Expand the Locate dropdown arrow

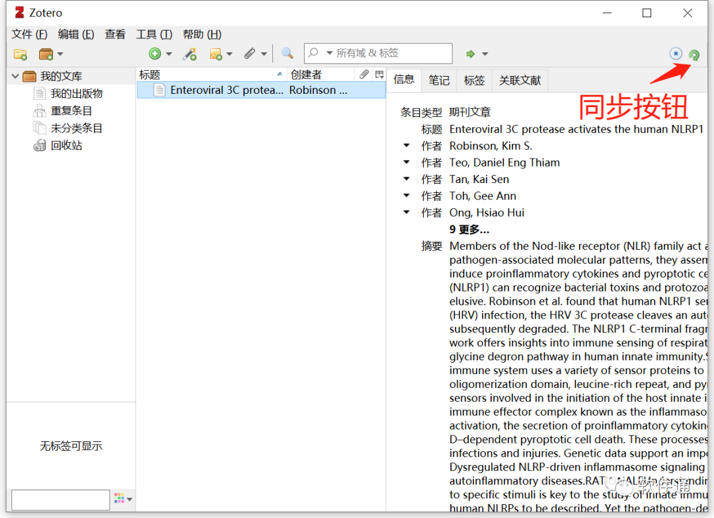[x=485, y=54]
